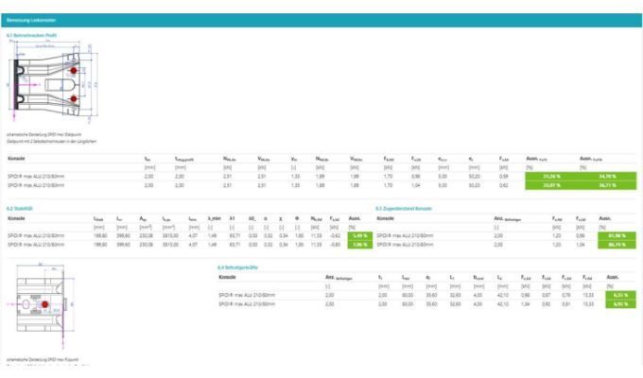Select the 31,26 % green utilization cell
Image resolution: width=643 pixels, height=378 pixels.
[x=550, y=176]
